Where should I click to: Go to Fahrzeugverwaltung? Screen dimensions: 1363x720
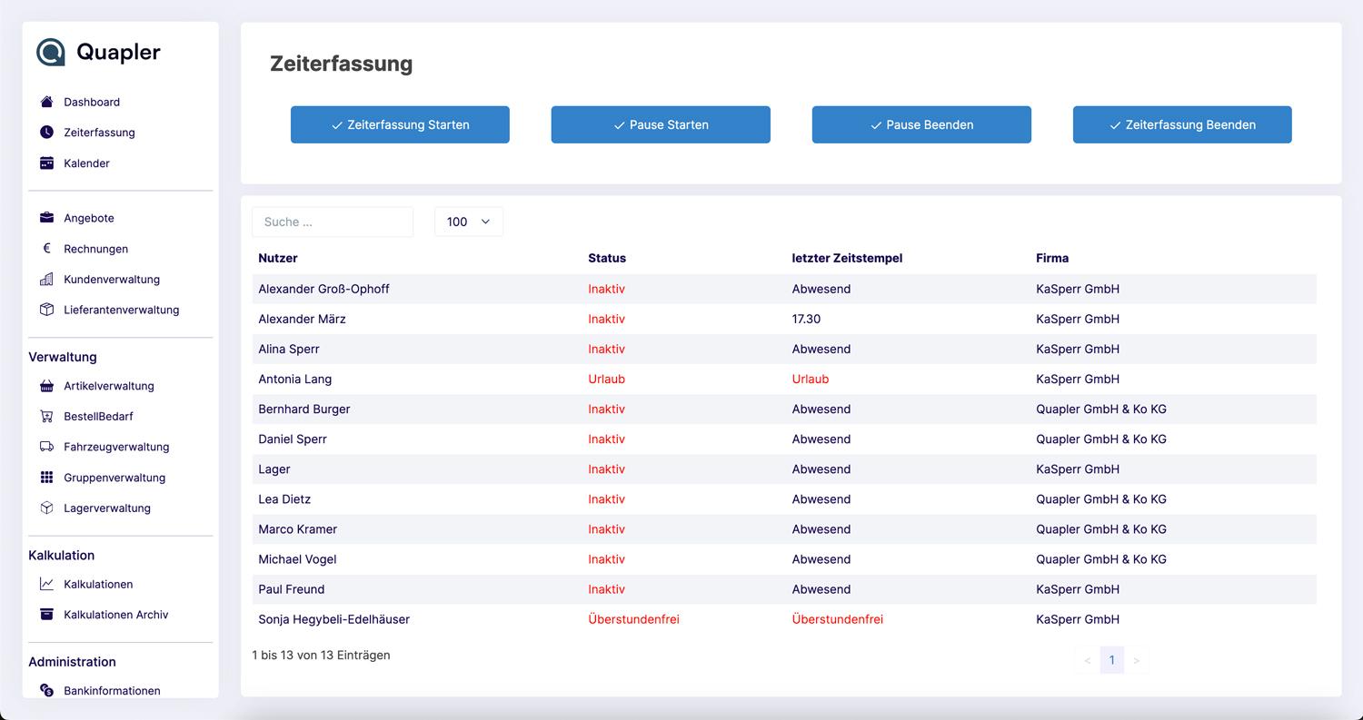coord(116,447)
